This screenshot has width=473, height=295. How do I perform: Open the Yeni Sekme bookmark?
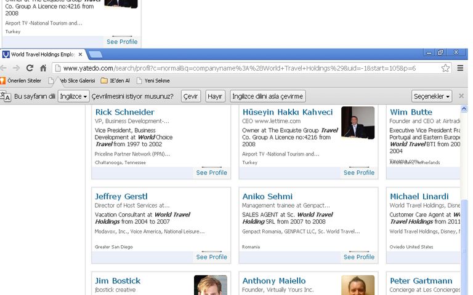[153, 81]
